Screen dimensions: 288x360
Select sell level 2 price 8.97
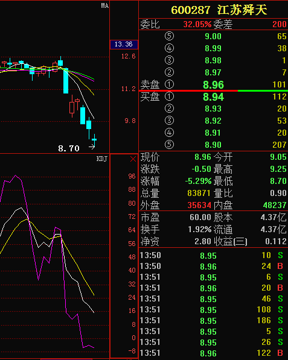[213, 72]
